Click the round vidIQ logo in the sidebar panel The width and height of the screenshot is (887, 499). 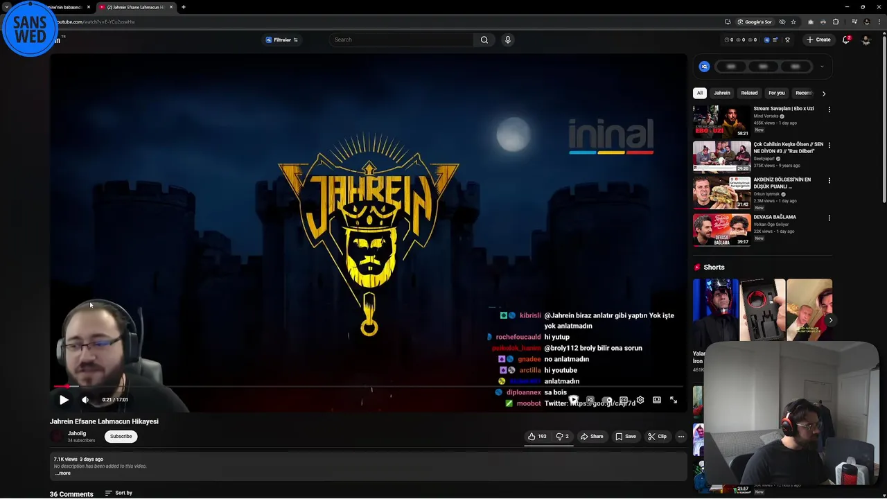pos(704,67)
